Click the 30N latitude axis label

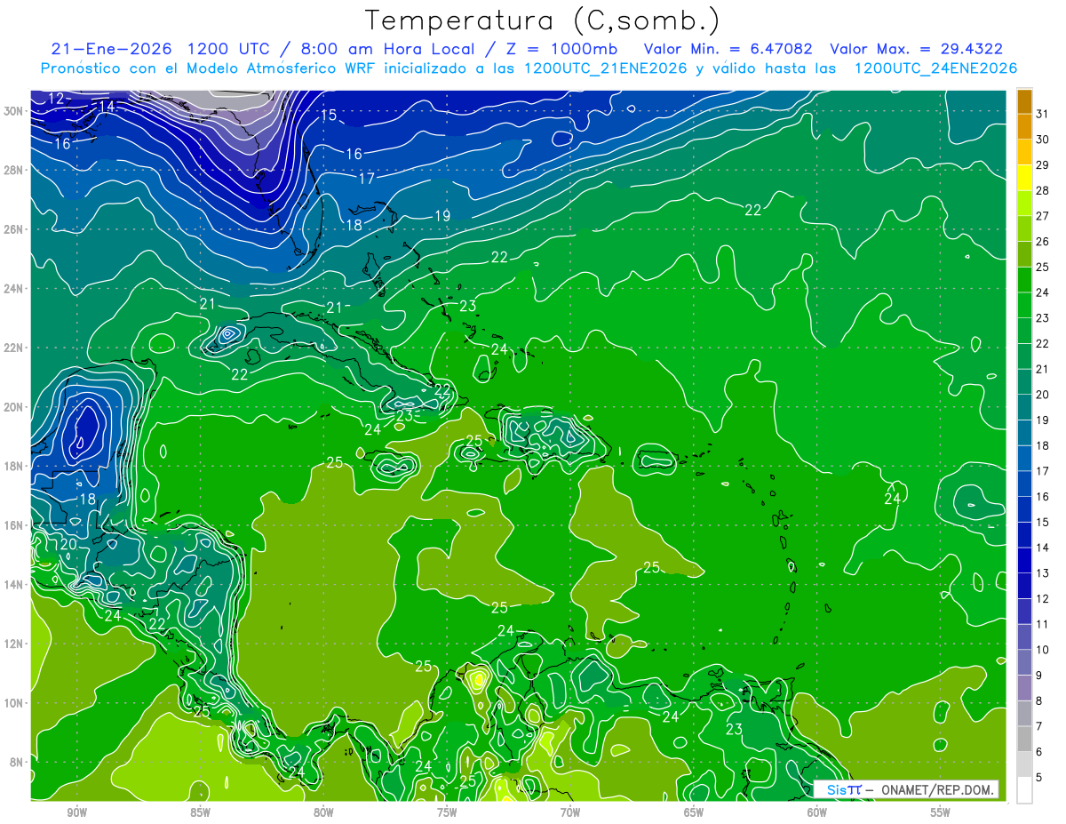click(14, 110)
